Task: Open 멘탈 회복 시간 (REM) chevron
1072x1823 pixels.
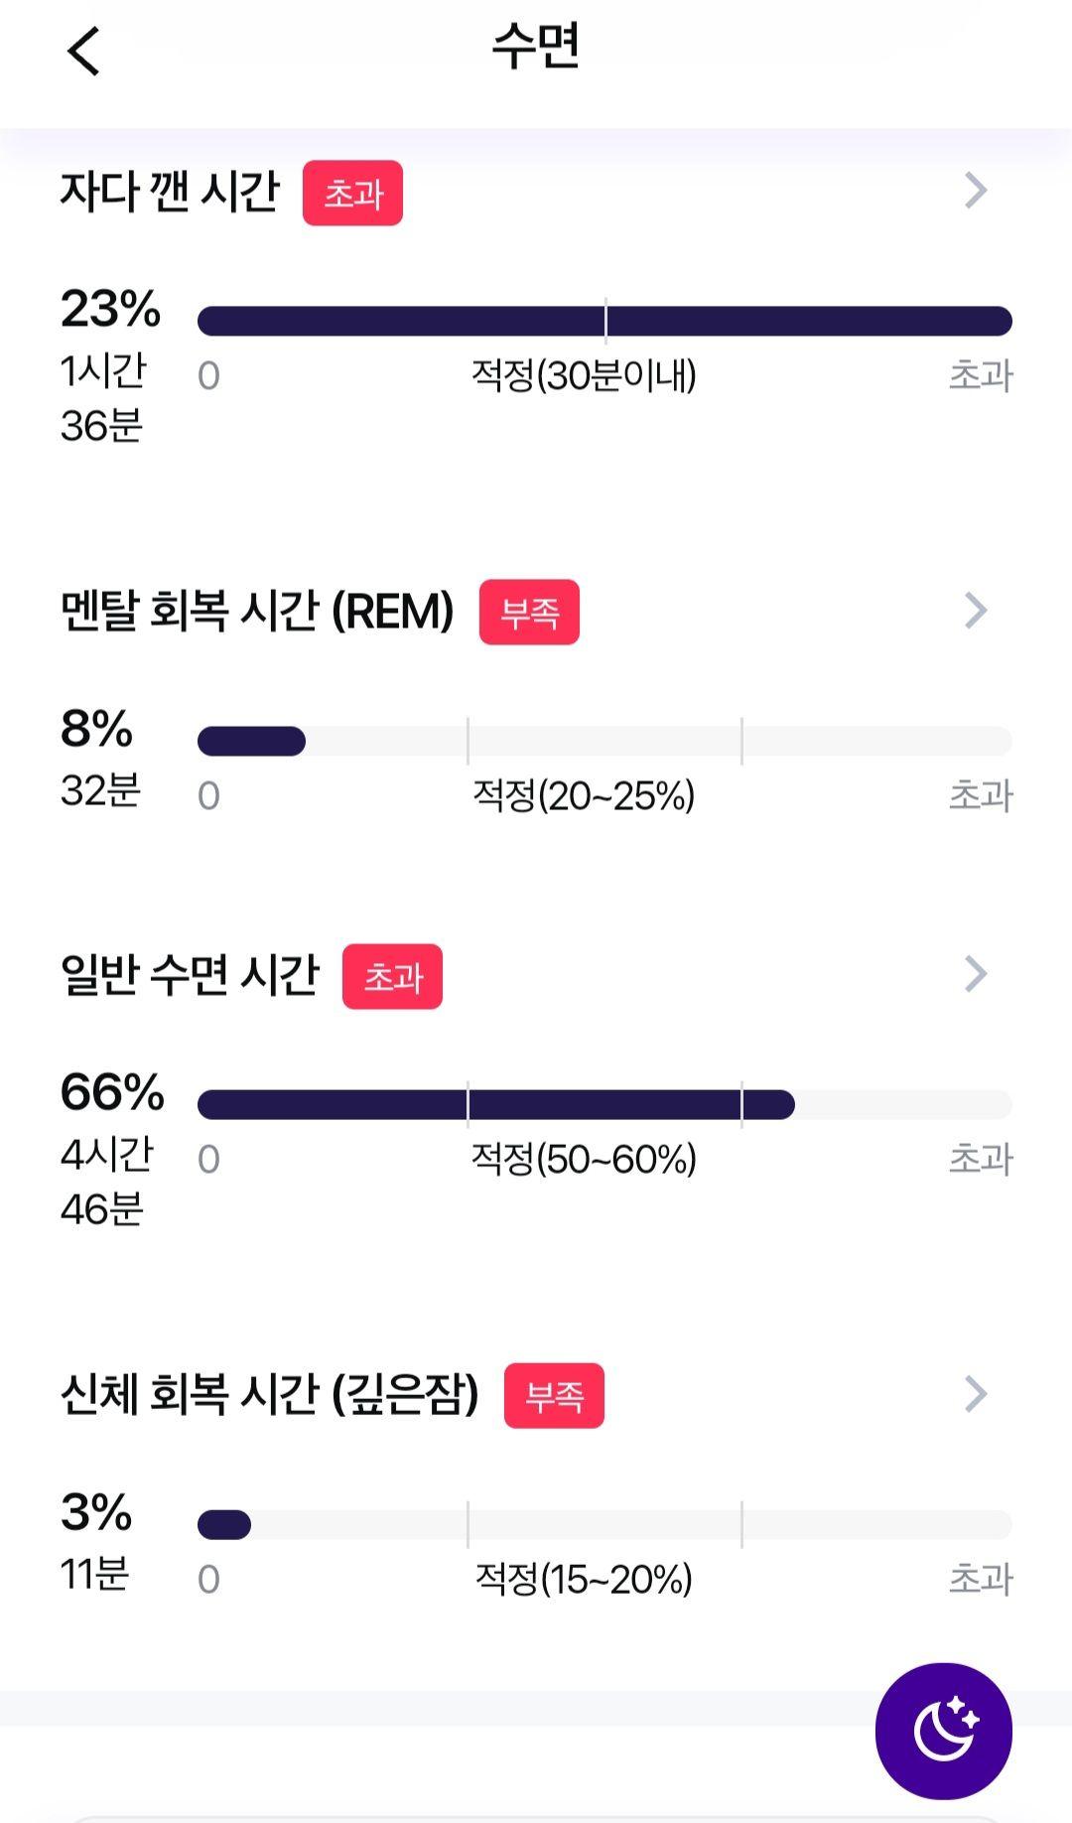Action: tap(976, 610)
